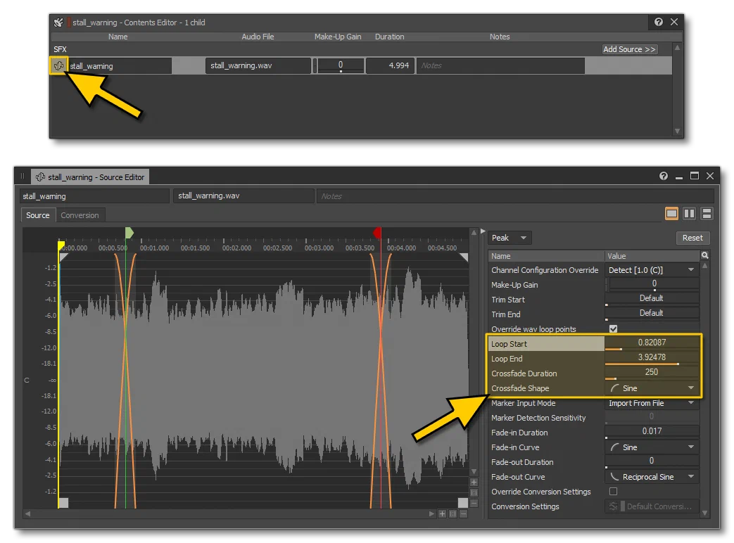The width and height of the screenshot is (734, 543).
Task: Open help in the Contents Editor
Action: click(659, 22)
